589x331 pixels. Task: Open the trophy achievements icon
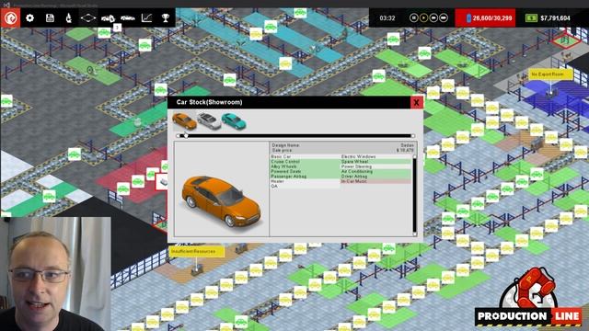166,17
